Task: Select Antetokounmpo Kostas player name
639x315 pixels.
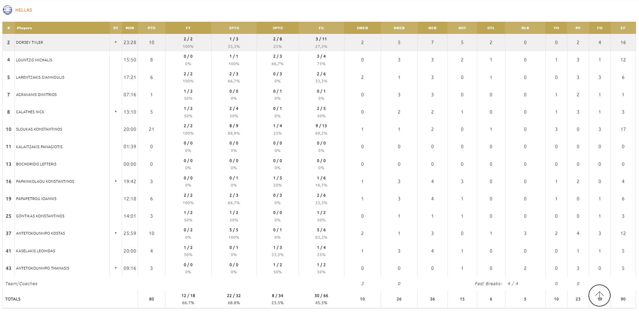Action: (x=40, y=233)
